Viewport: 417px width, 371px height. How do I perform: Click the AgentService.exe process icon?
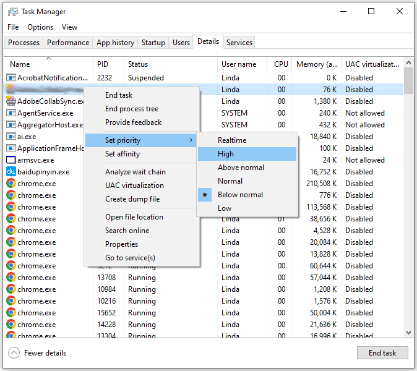(x=11, y=113)
